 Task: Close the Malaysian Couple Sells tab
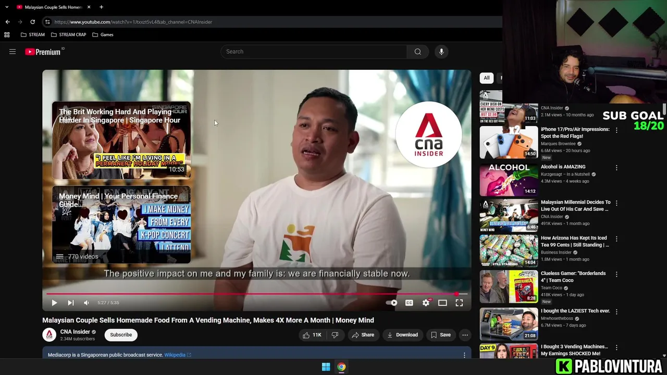click(89, 7)
